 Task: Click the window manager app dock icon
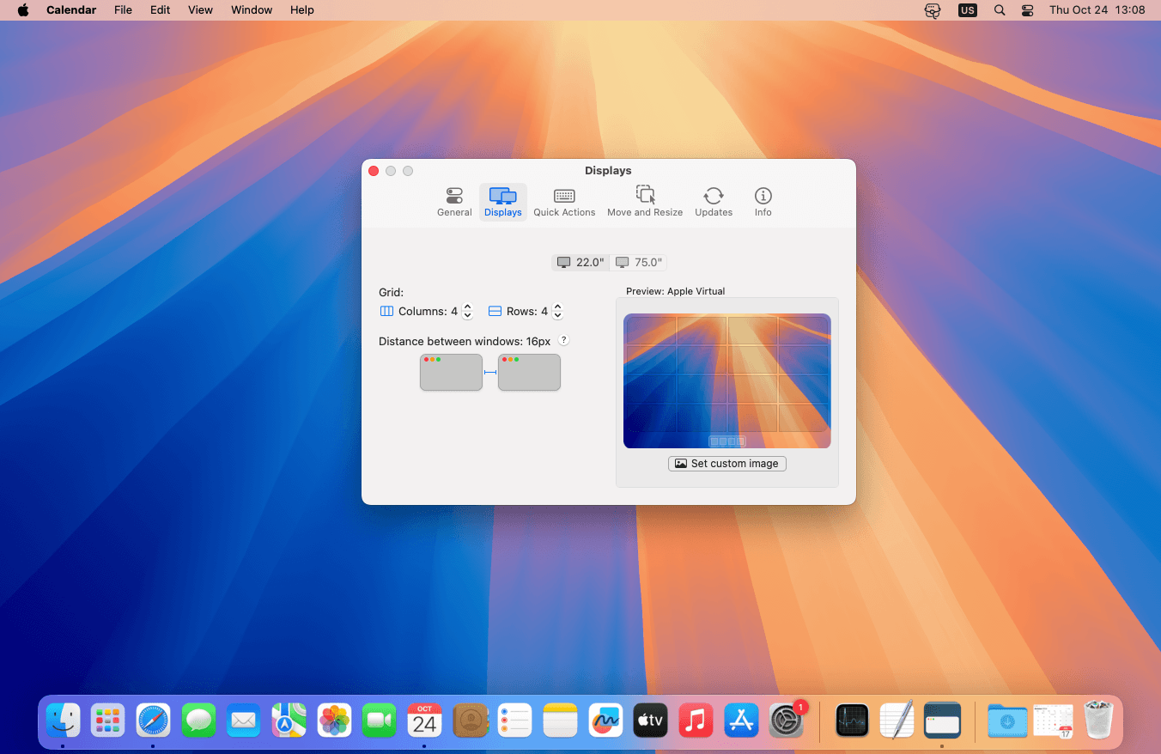pyautogui.click(x=942, y=721)
